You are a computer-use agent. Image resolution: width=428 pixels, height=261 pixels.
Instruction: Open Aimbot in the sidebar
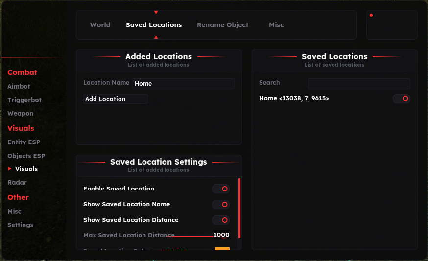click(19, 86)
